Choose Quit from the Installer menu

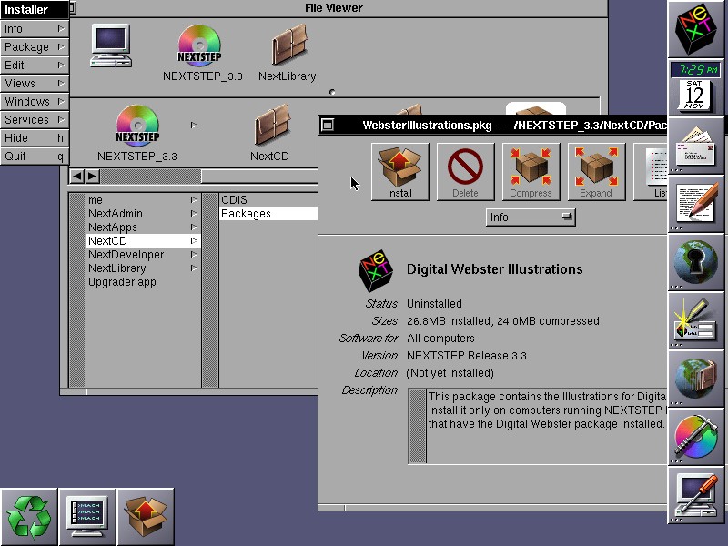point(35,157)
